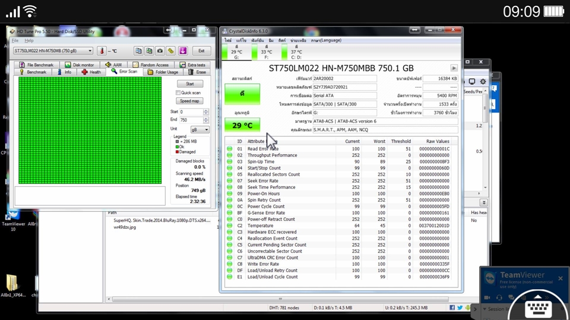Click HD Tune copy text to clipboard icon

(x=138, y=51)
